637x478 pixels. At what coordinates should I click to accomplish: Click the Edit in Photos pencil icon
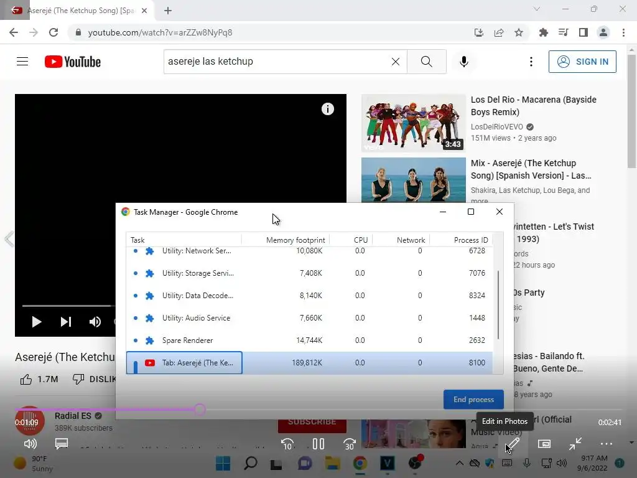(513, 444)
